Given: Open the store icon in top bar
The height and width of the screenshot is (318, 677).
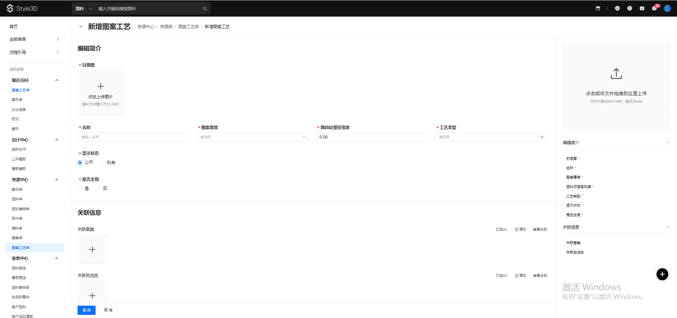Looking at the screenshot, I should (x=598, y=8).
